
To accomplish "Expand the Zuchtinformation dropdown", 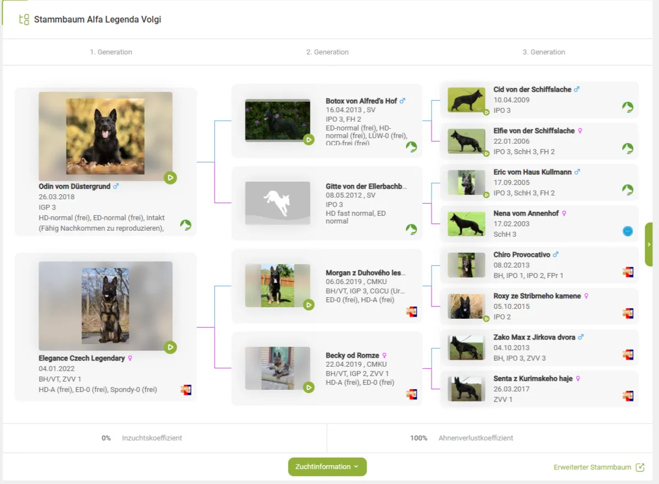I will (x=327, y=467).
